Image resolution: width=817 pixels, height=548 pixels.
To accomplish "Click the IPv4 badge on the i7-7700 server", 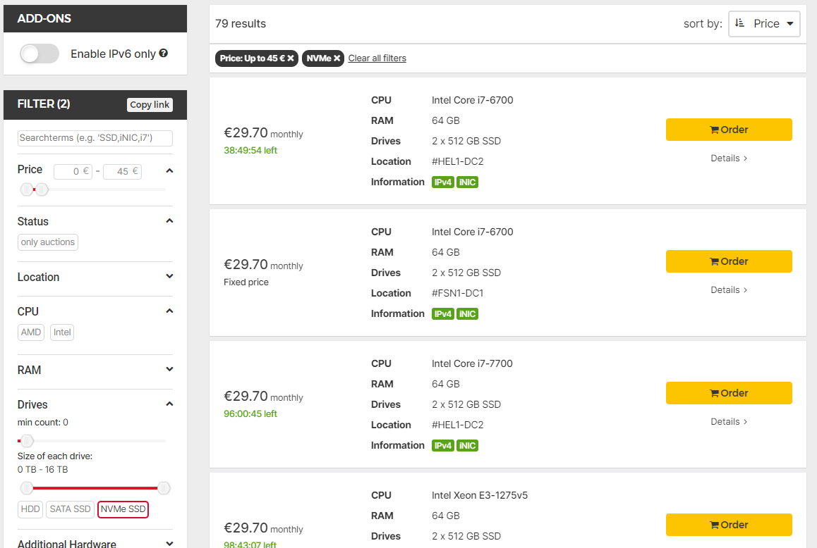I will (x=443, y=445).
